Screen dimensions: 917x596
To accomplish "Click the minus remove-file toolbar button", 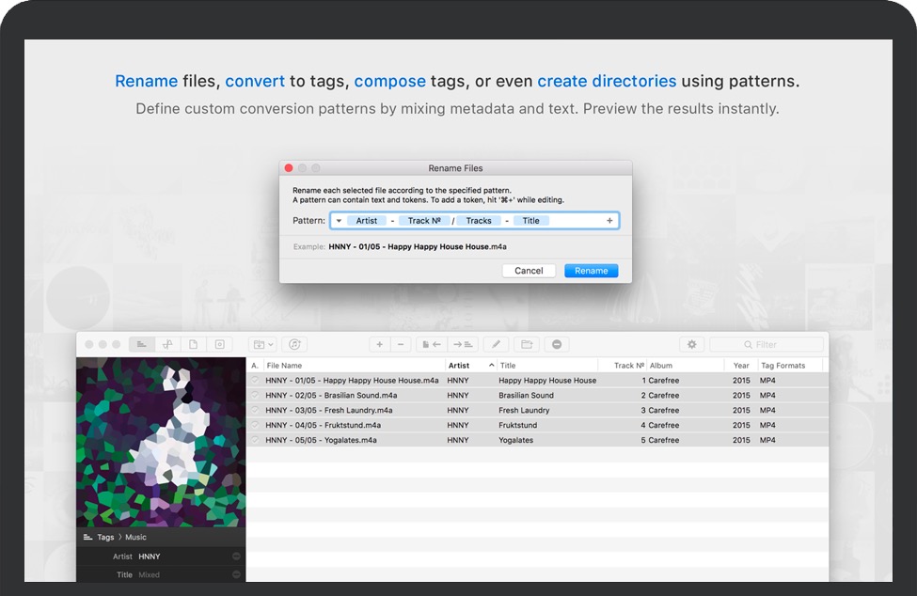I will coord(401,345).
